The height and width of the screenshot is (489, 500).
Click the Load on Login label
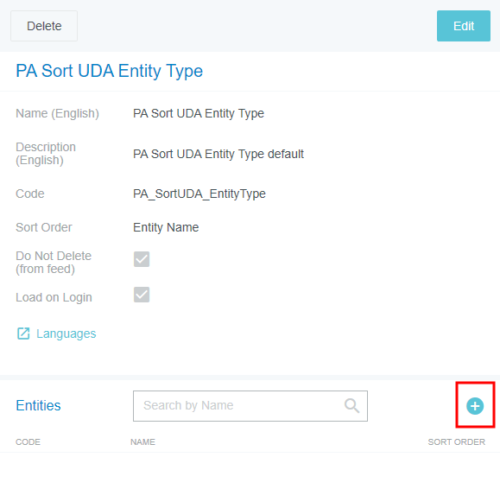coord(54,297)
